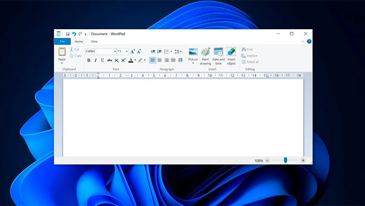
Task: Switch to the Home tab
Action: pyautogui.click(x=79, y=42)
